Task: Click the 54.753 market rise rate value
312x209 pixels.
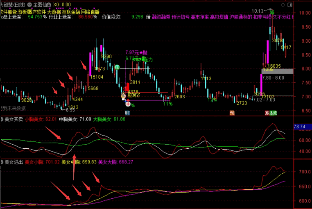Action: (35, 17)
